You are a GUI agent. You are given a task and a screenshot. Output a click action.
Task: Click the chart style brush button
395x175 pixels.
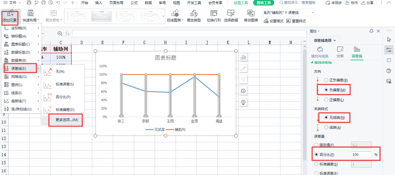[x=243, y=69]
